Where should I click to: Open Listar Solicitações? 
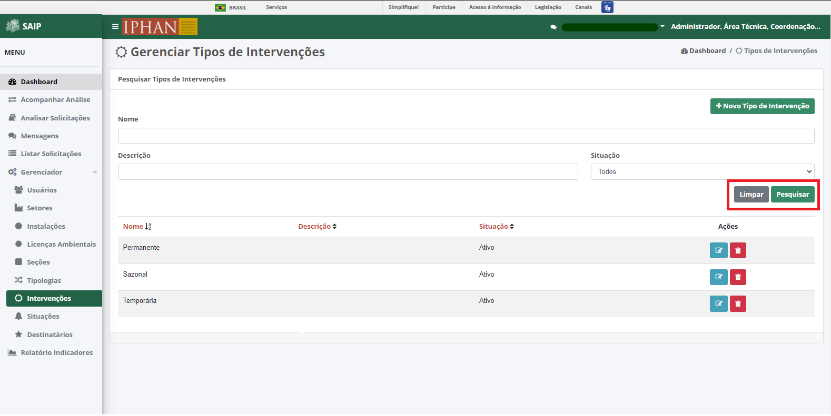51,154
